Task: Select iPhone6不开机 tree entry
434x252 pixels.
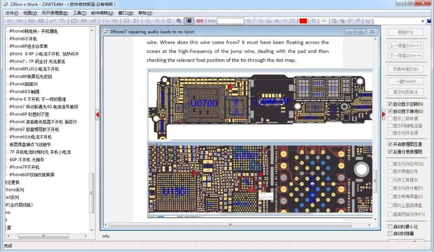Action: [23, 39]
